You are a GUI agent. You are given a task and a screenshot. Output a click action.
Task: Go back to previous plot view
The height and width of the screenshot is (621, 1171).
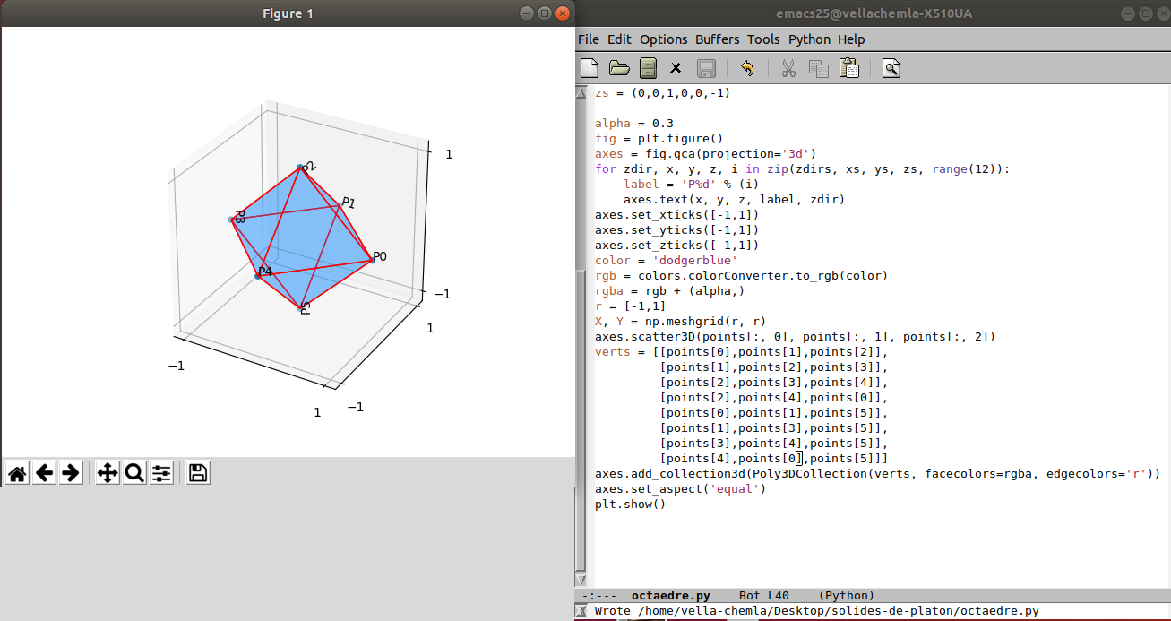click(44, 473)
